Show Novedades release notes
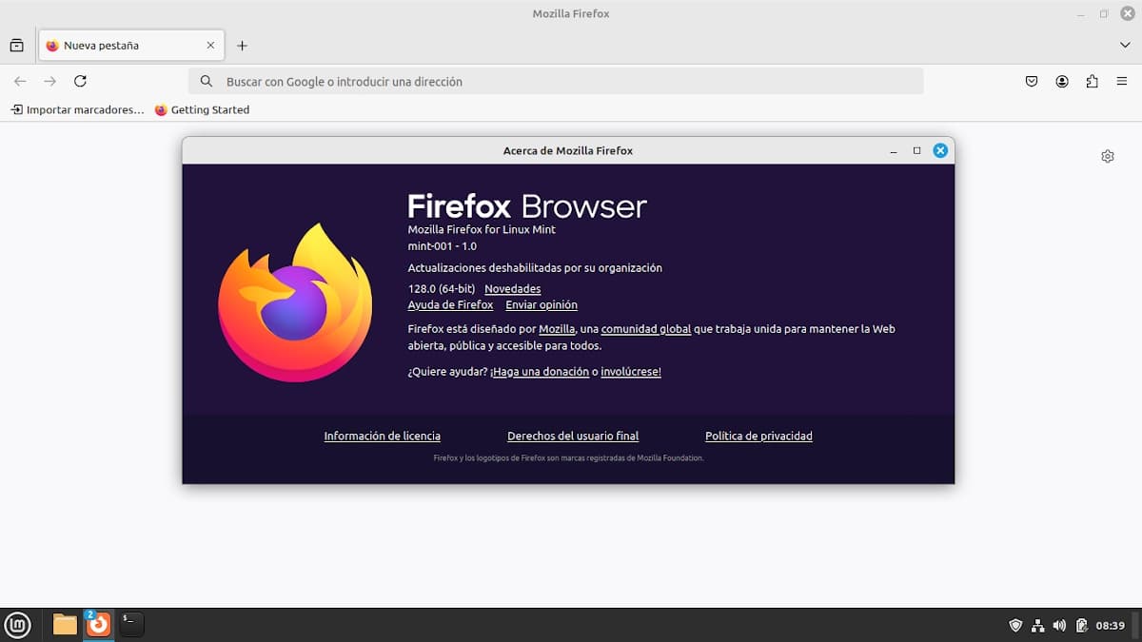 coord(513,288)
